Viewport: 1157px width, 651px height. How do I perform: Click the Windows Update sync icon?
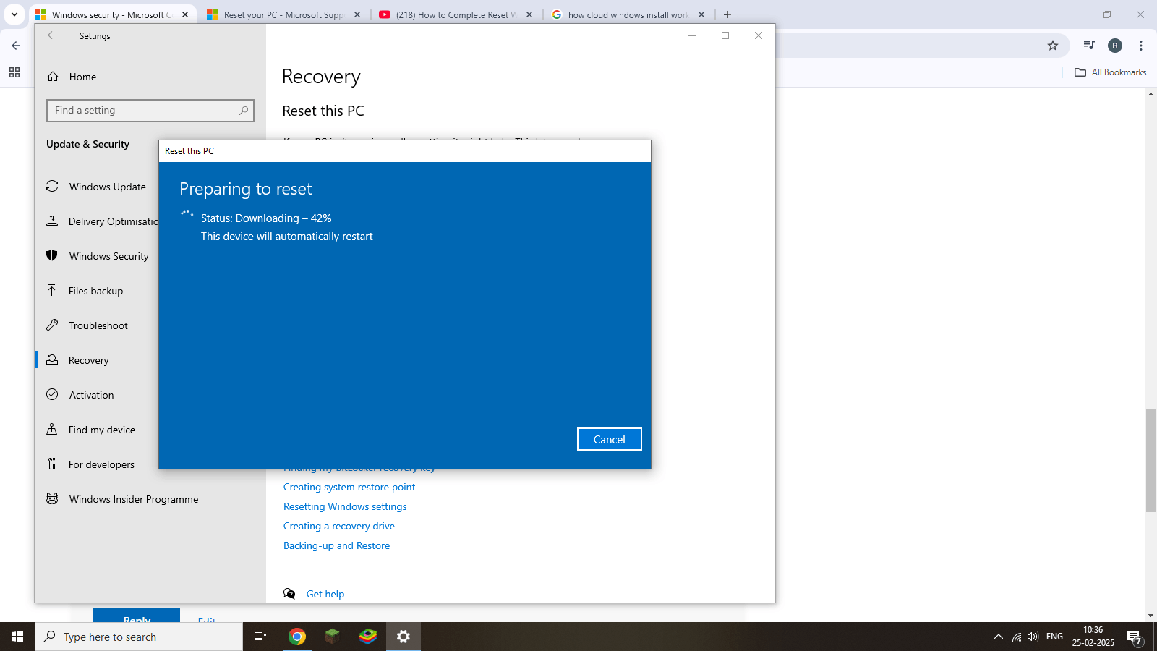coord(52,186)
